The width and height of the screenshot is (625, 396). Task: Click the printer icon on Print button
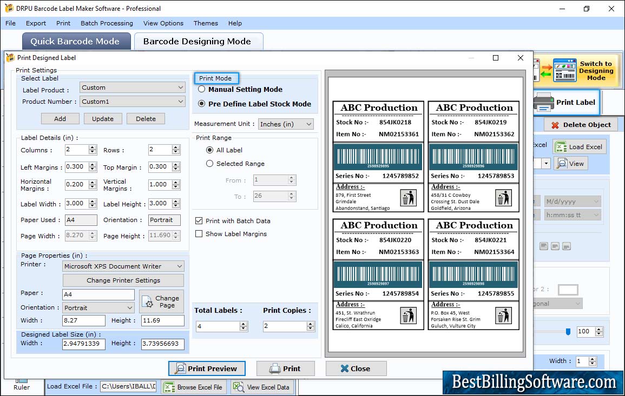pyautogui.click(x=275, y=368)
